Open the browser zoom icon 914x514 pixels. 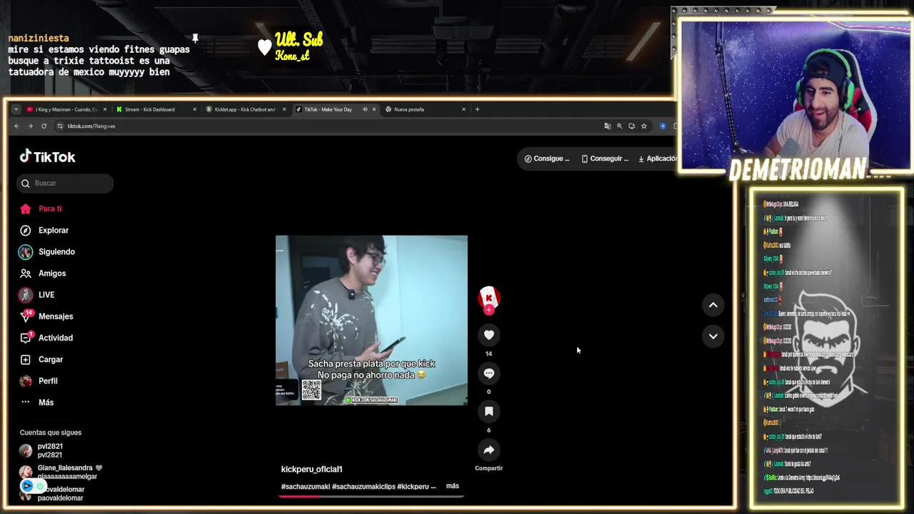click(620, 126)
